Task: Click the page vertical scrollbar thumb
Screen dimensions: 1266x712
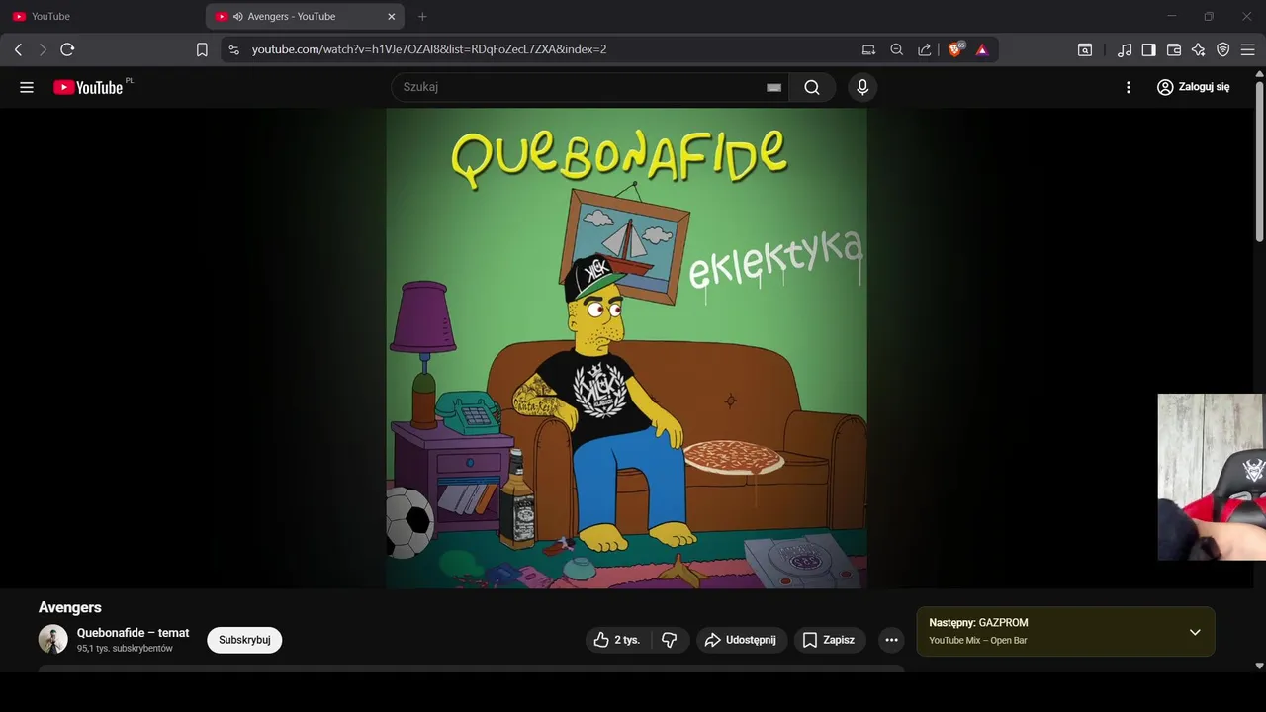Action: pyautogui.click(x=1259, y=160)
